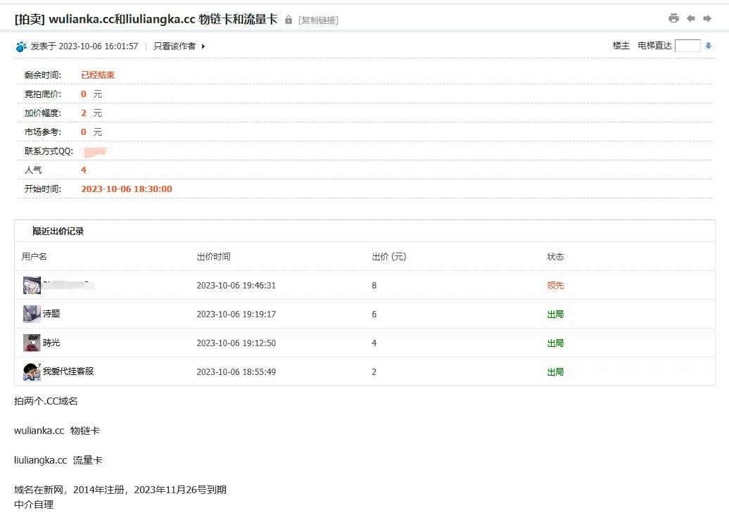Open 我爱代挂客服 user profile link

pyautogui.click(x=68, y=371)
